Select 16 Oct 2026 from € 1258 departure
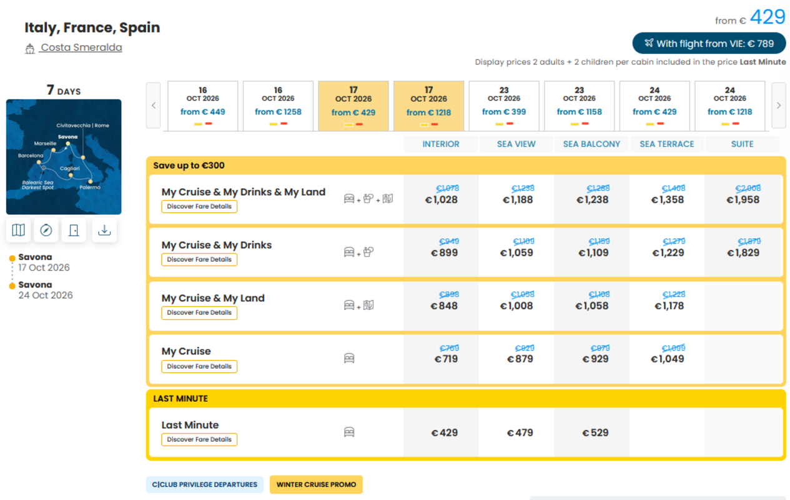 pyautogui.click(x=278, y=106)
